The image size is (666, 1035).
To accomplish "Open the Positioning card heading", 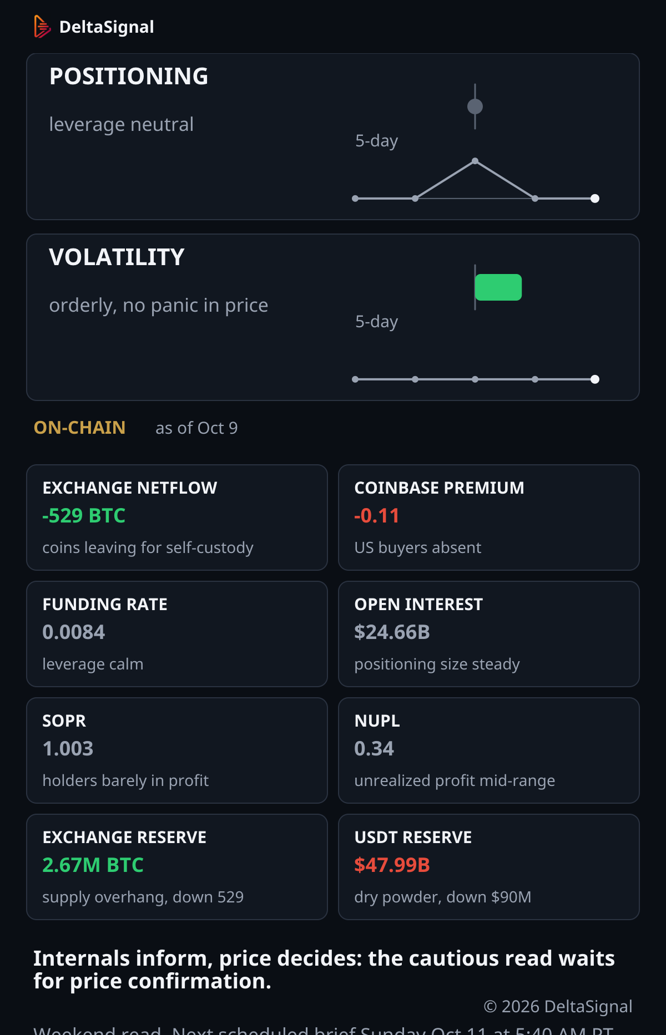I will 129,77.
